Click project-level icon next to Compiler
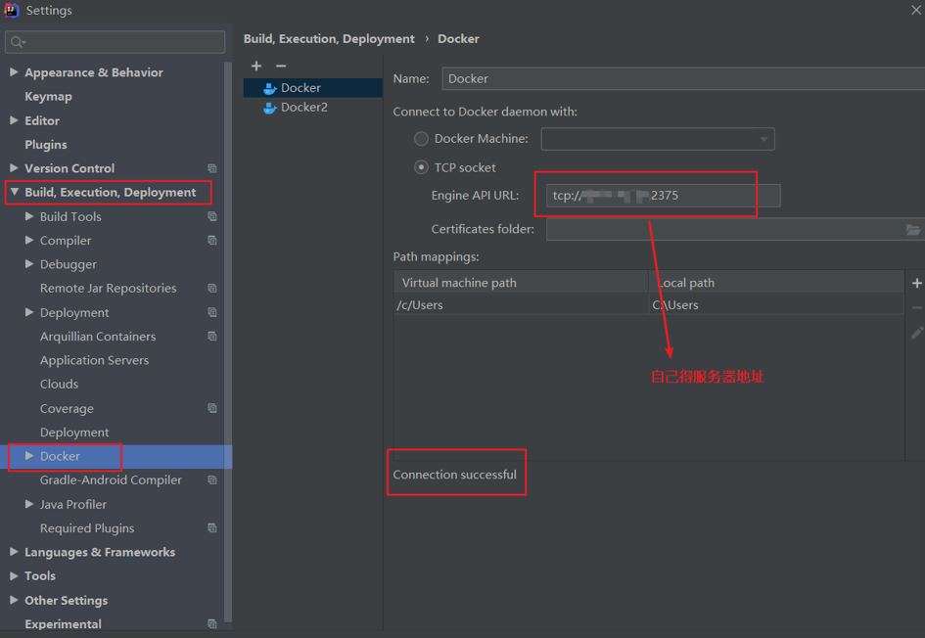 pyautogui.click(x=212, y=240)
